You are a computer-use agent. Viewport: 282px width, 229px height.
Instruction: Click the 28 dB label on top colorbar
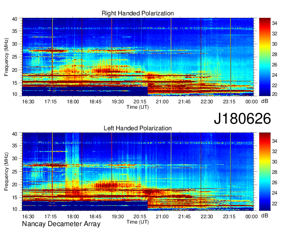tap(275, 54)
